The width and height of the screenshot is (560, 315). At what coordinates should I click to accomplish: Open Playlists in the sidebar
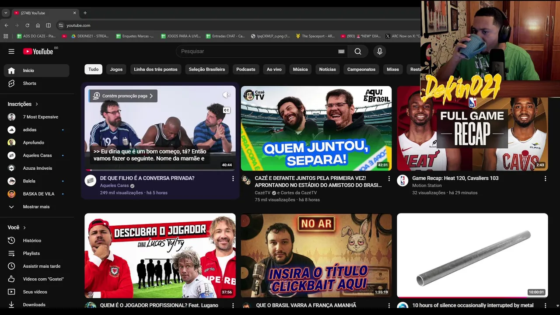36,253
